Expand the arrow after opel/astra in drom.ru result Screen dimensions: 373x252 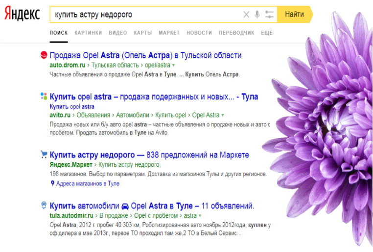173,65
